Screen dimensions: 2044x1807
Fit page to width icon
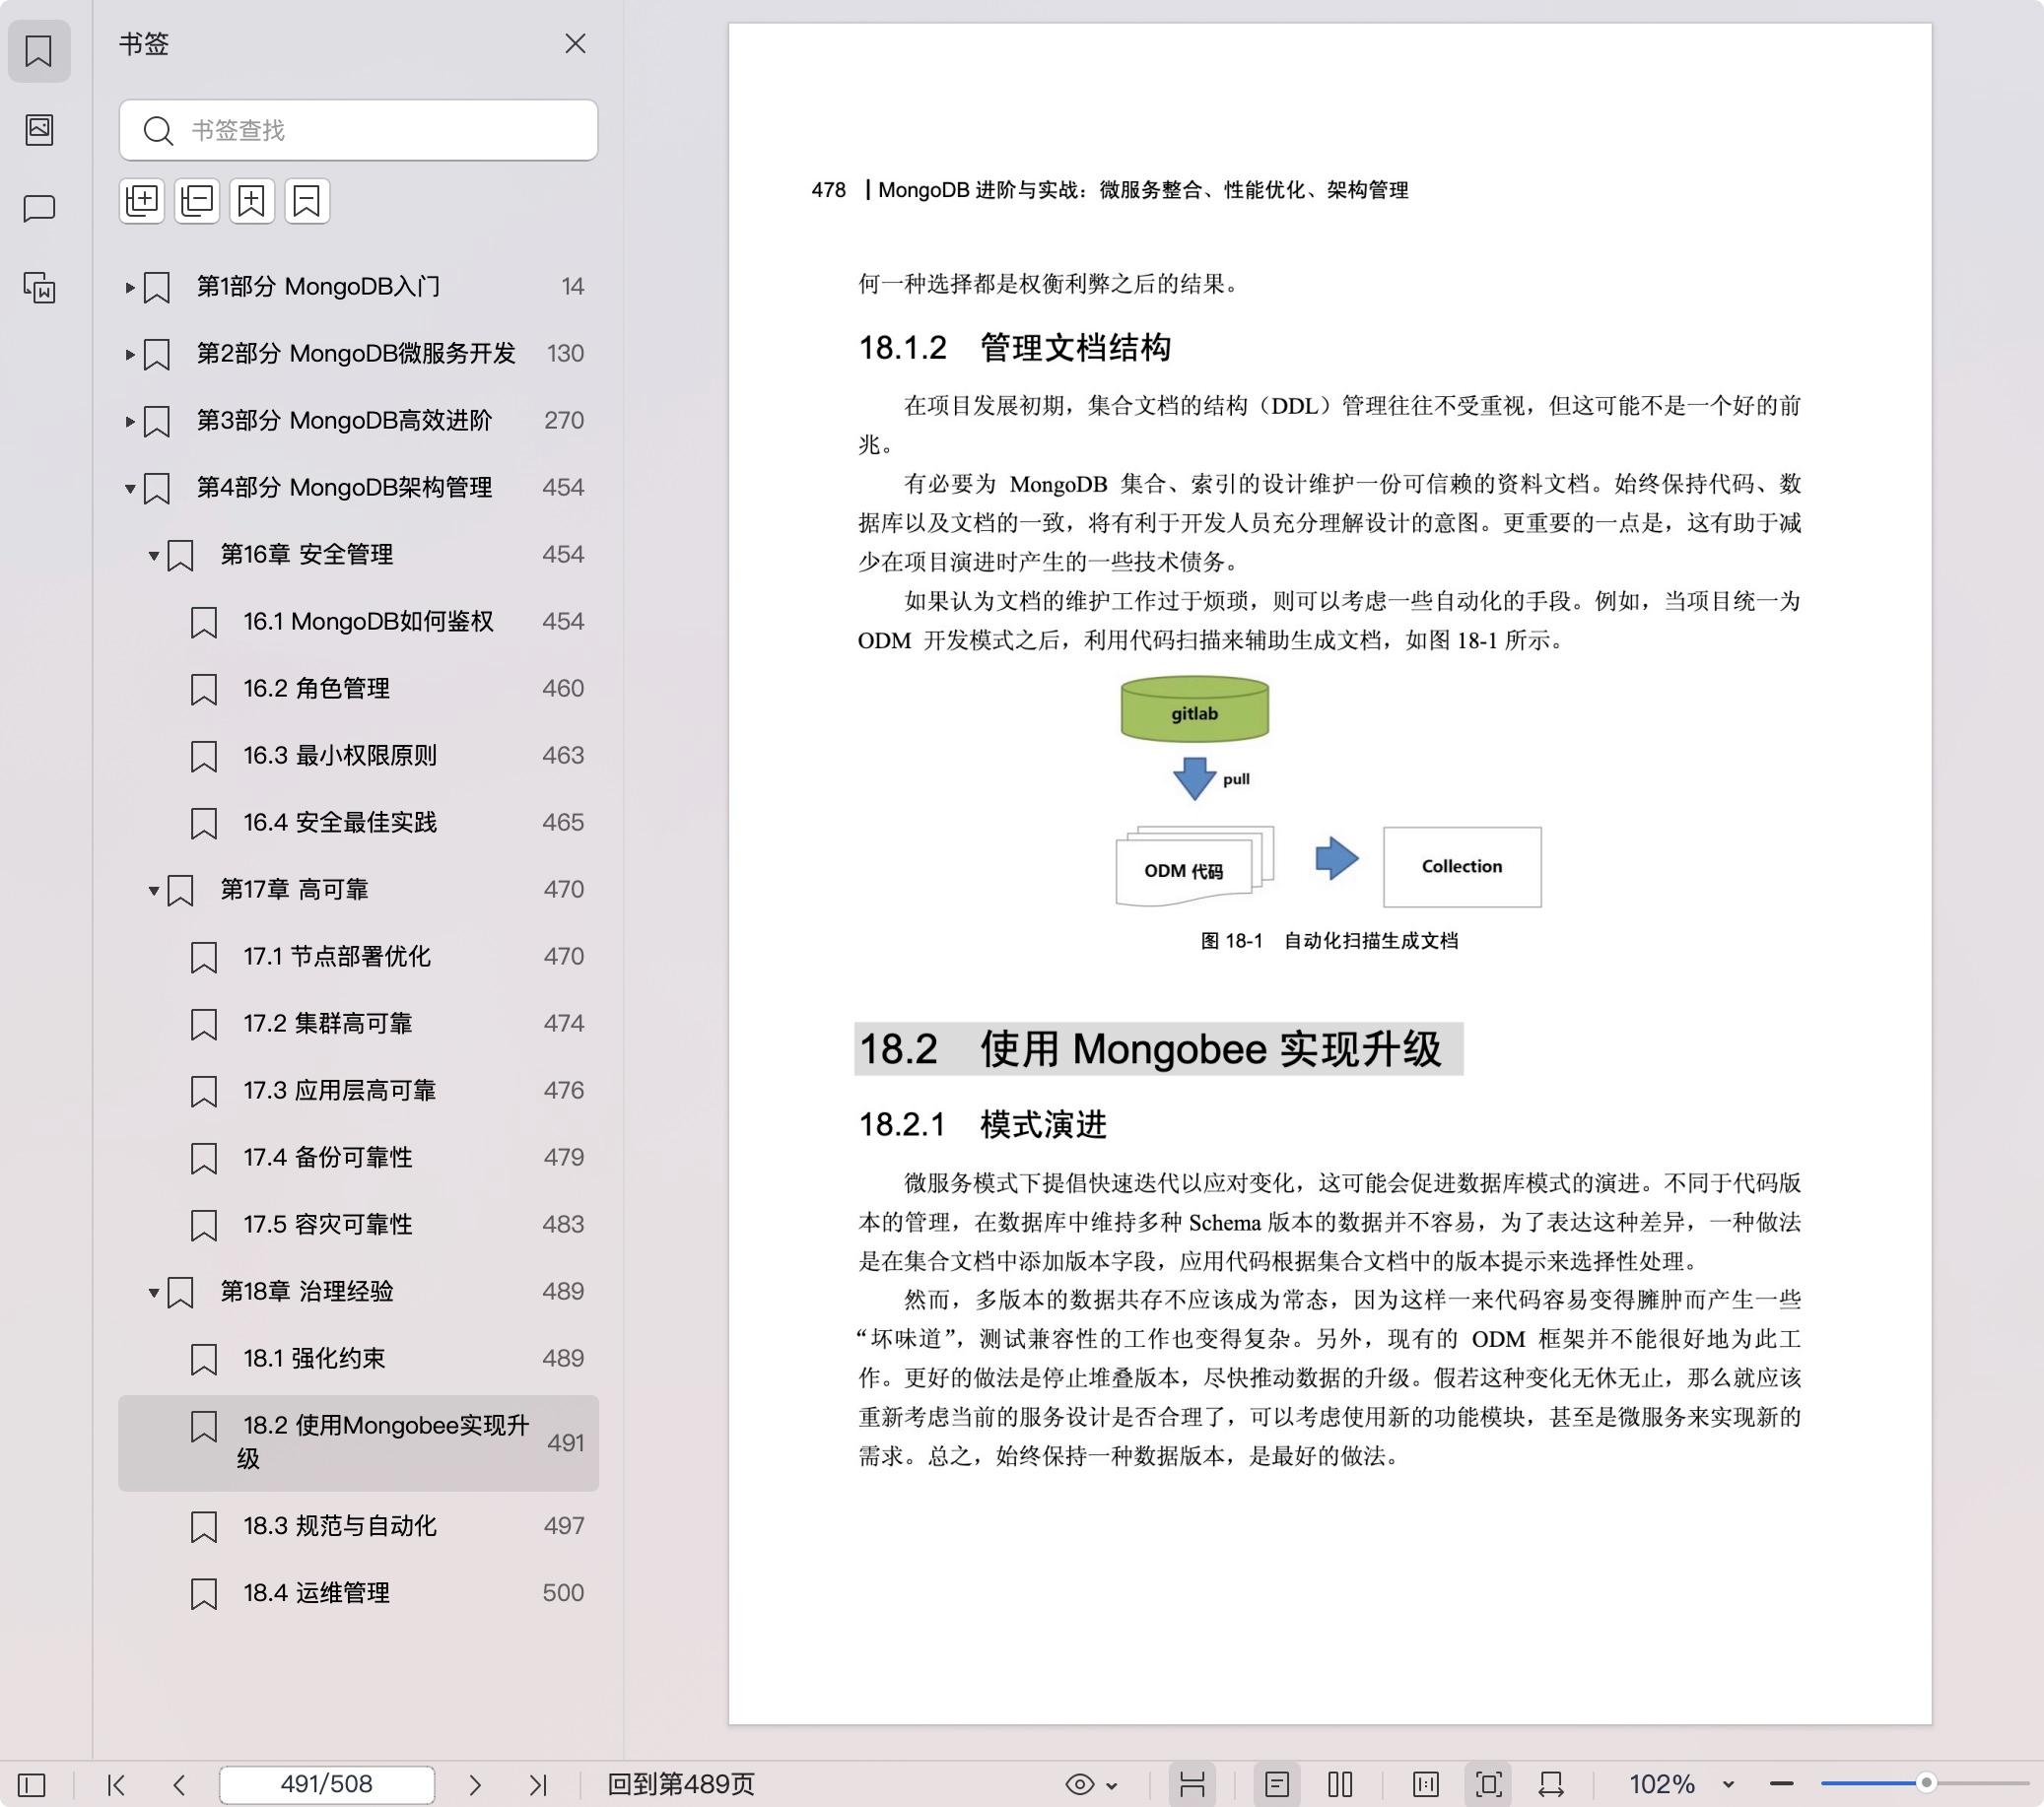pos(1551,1784)
